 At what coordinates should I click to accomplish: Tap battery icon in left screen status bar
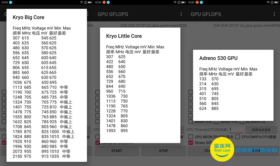(90, 2)
